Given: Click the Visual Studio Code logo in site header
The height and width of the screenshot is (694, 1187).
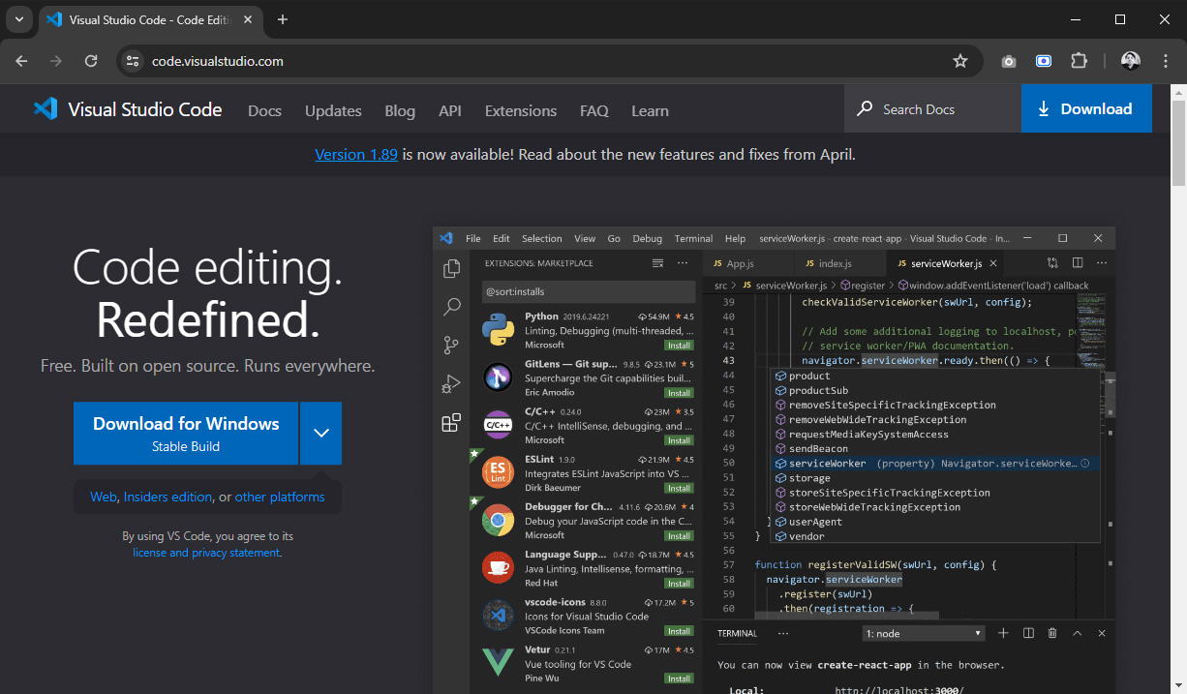Looking at the screenshot, I should coord(128,109).
